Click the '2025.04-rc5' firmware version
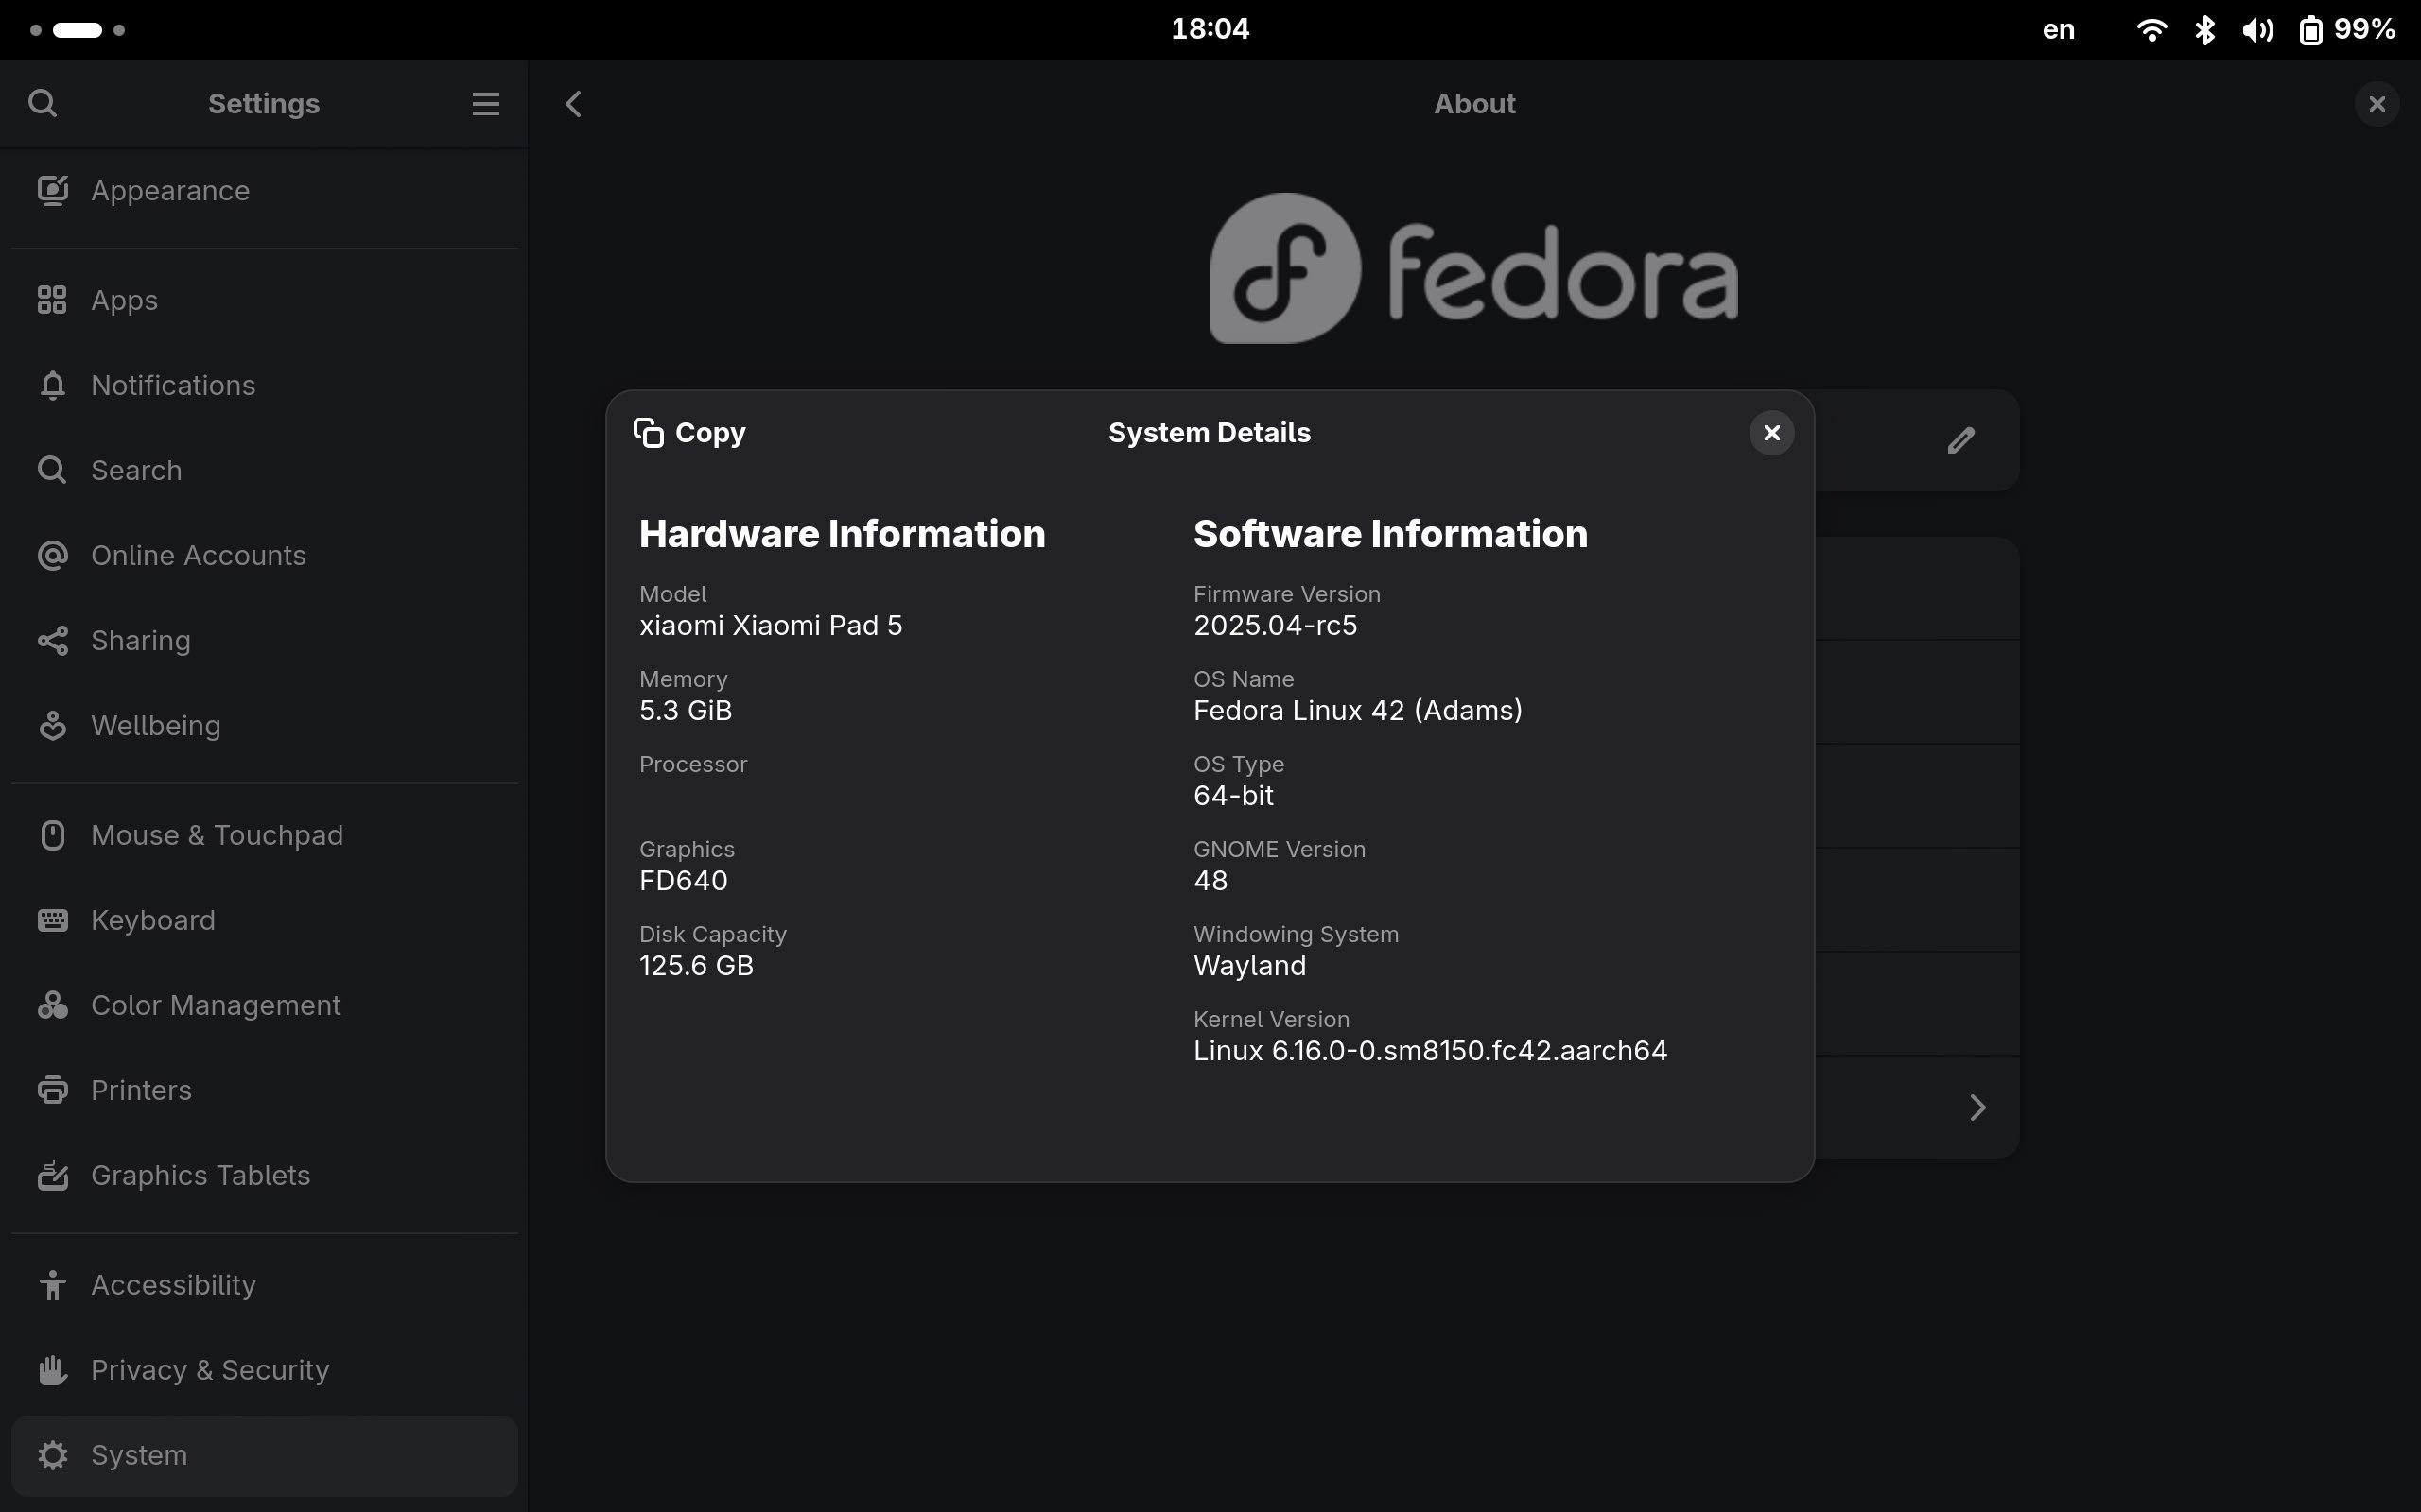 pyautogui.click(x=1276, y=626)
